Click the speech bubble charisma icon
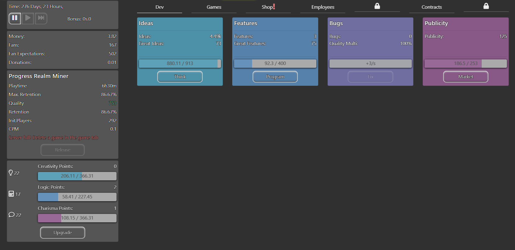The image size is (515, 250). tap(11, 215)
